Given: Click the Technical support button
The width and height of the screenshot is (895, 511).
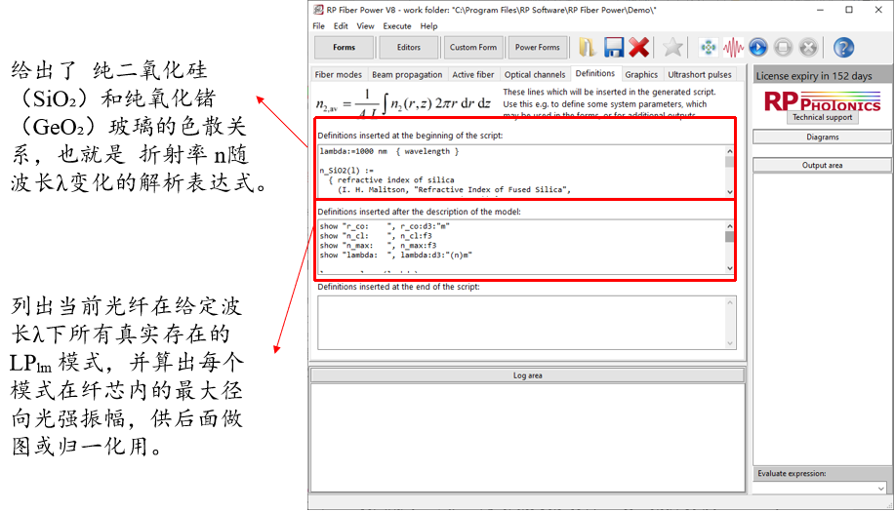Looking at the screenshot, I should pyautogui.click(x=823, y=117).
